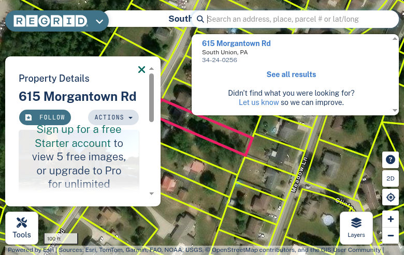Click the search magnifier icon
Viewport: 404px width, 255px height.
pos(200,19)
